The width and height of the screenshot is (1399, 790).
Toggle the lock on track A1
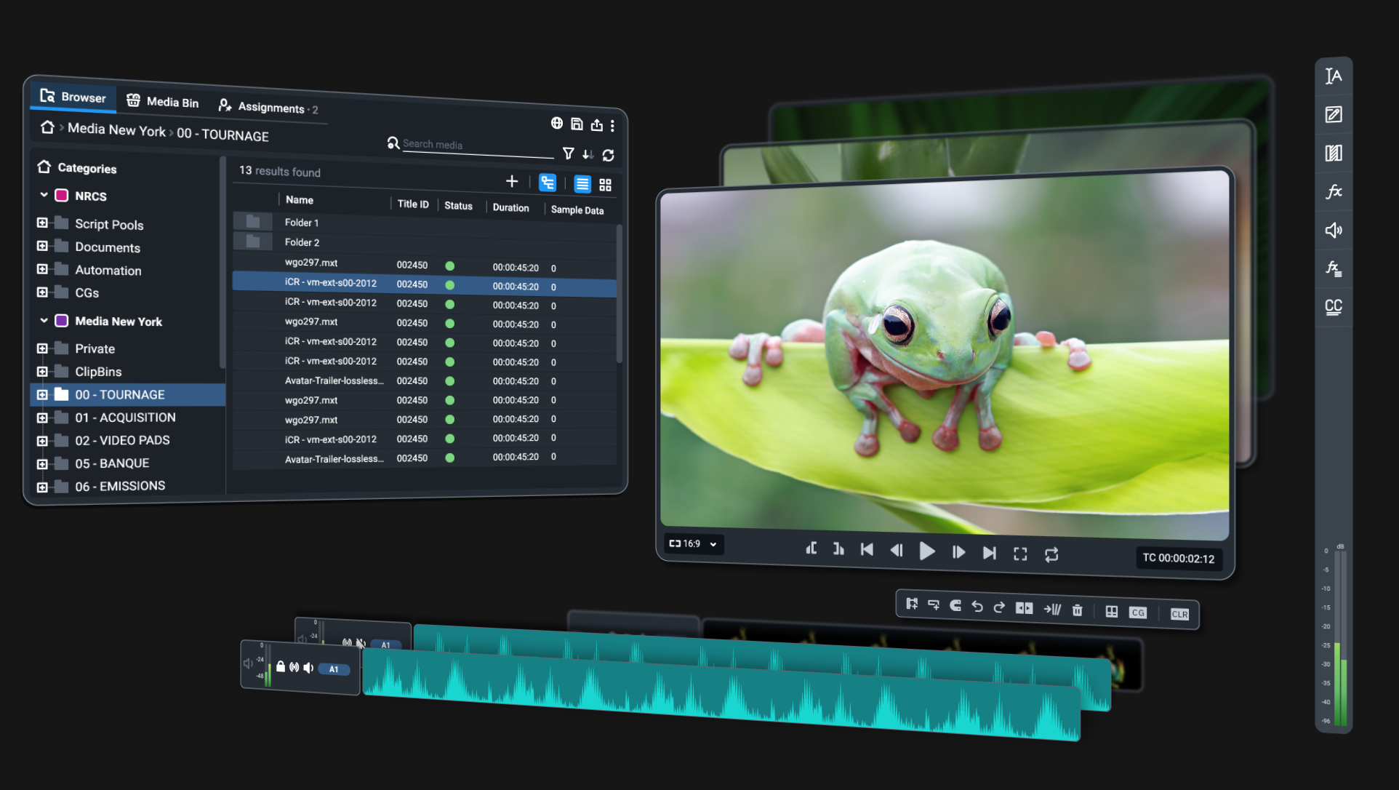click(280, 666)
